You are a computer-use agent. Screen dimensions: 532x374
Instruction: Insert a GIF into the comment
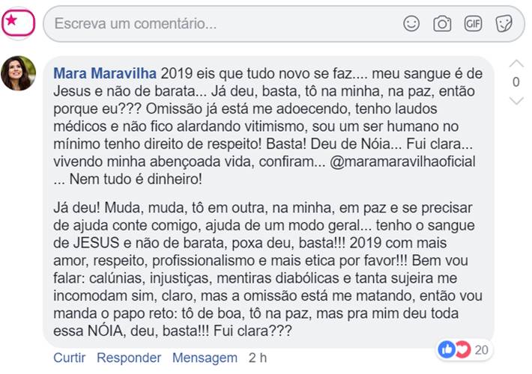click(473, 23)
